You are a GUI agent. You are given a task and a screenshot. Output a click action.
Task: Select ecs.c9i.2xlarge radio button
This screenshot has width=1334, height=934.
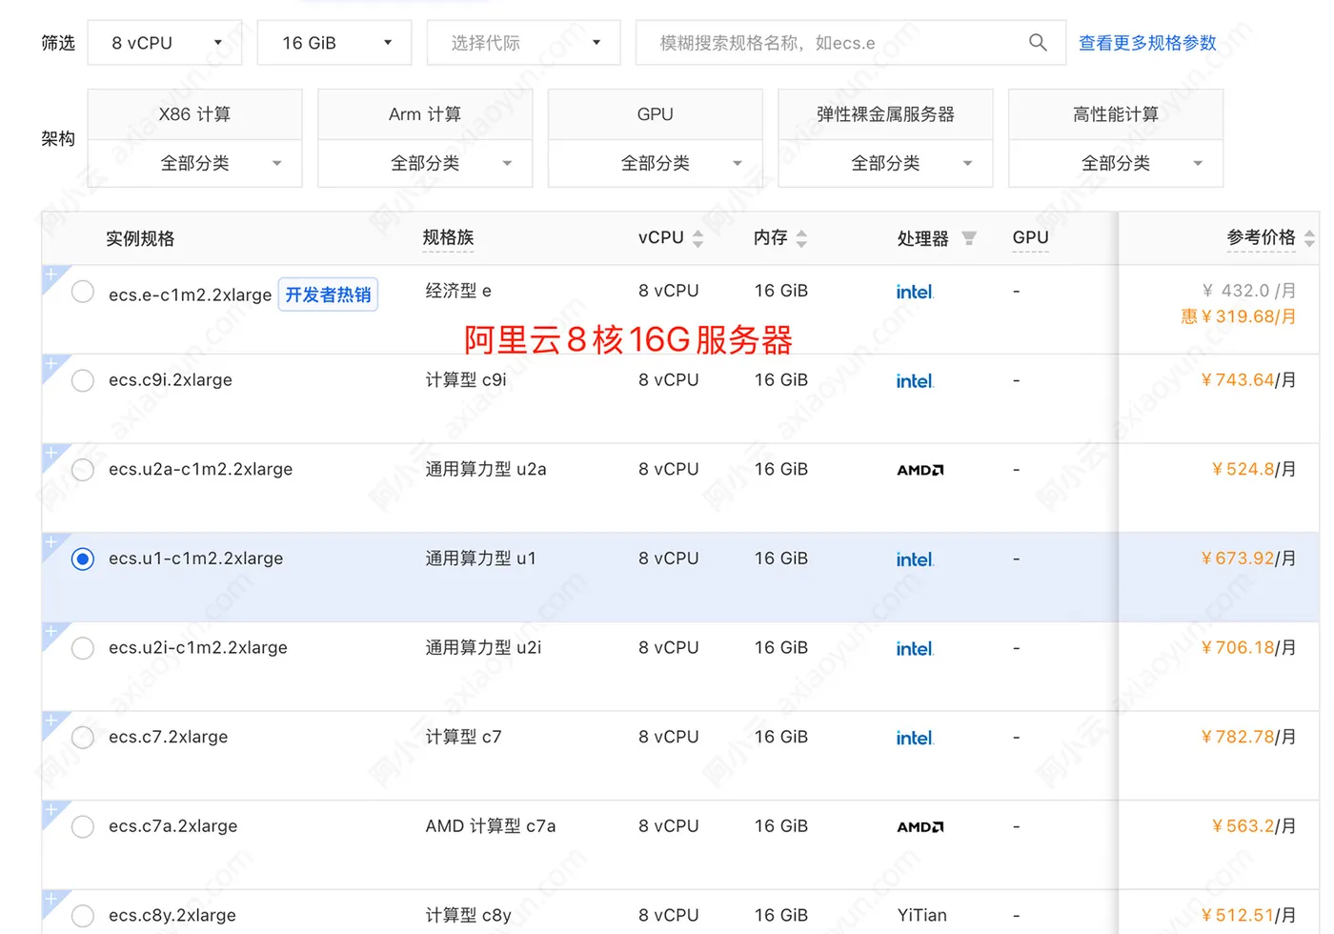(x=83, y=380)
